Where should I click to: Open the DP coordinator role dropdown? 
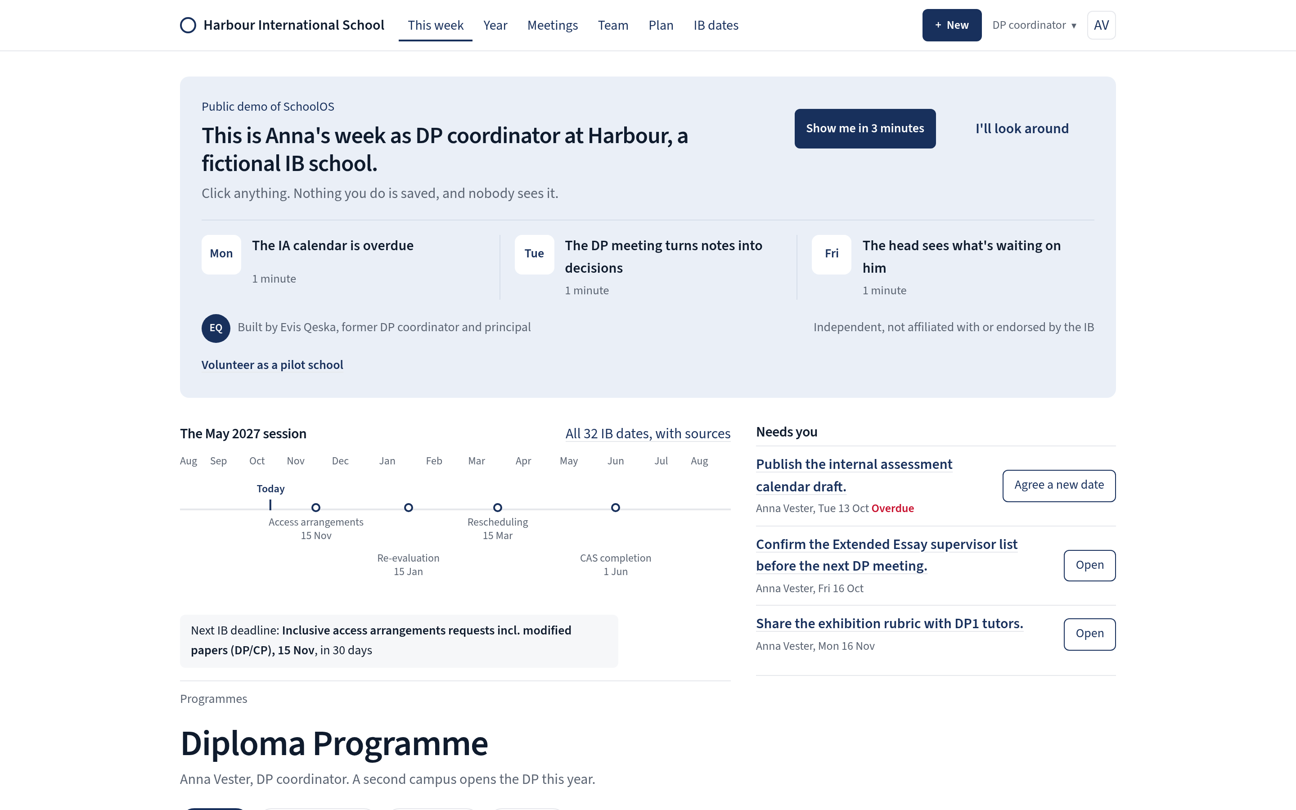tap(1034, 25)
